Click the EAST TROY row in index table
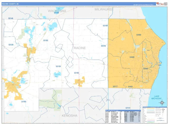The width and height of the screenshot is (169, 126). (114, 115)
